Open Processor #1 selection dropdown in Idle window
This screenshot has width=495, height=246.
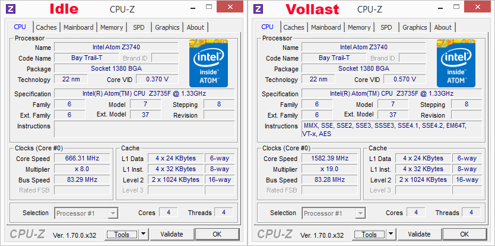pyautogui.click(x=87, y=213)
